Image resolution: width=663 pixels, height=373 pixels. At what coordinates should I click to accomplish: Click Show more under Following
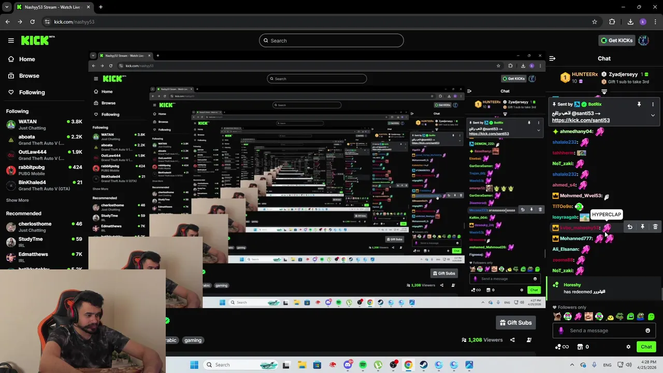[x=18, y=200]
